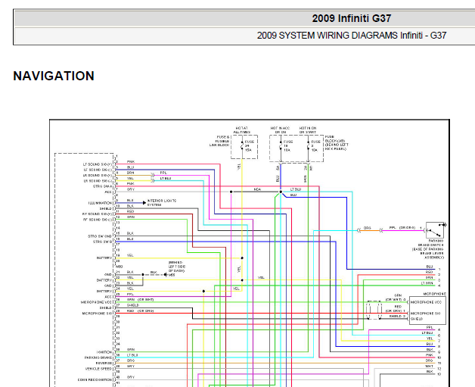The image size is (475, 387).
Task: Click the "LF SOUND SIG (-)" pin label
Action: pyautogui.click(x=98, y=170)
